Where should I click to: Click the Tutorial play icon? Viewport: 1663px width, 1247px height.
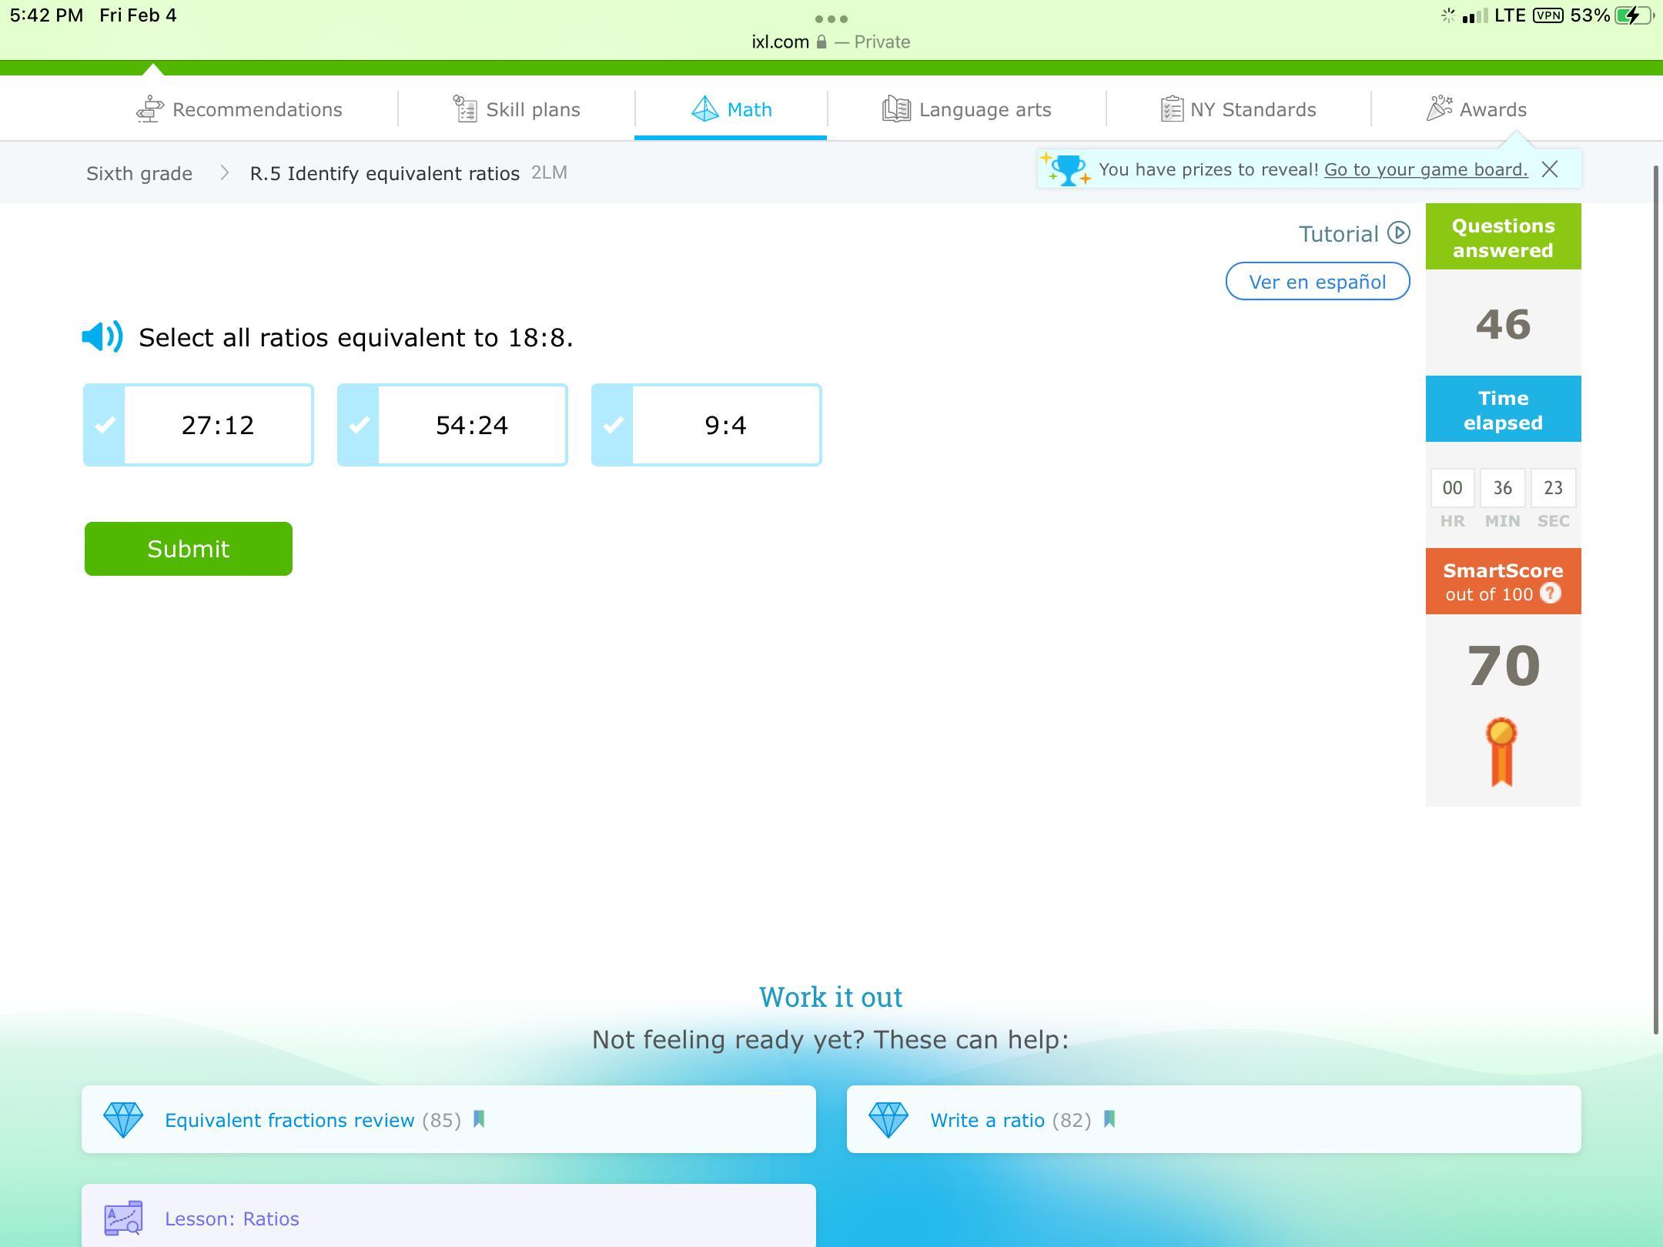pos(1398,232)
